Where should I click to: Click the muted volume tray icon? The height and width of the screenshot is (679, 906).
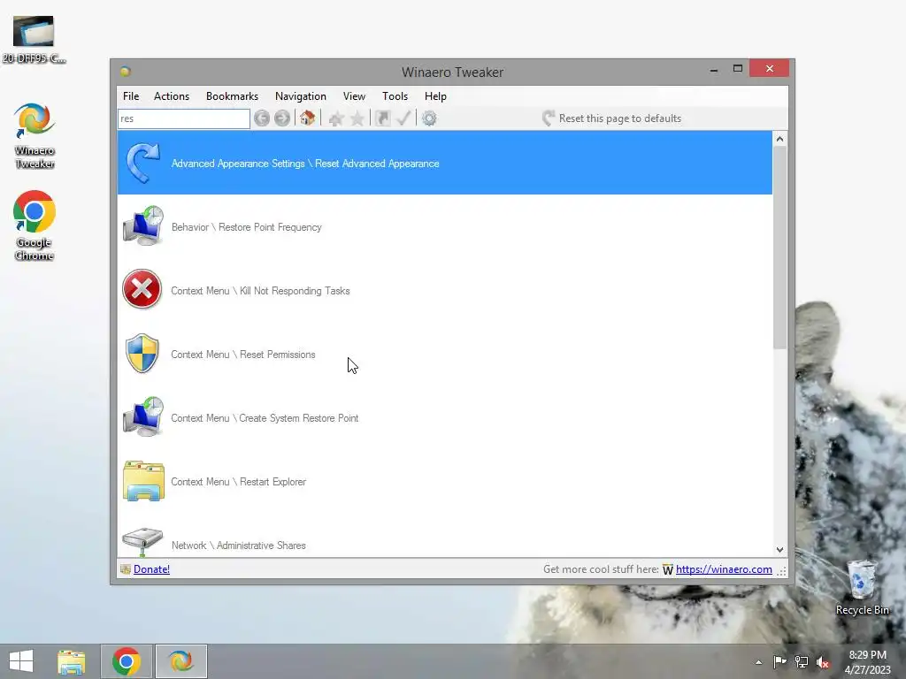click(x=823, y=661)
